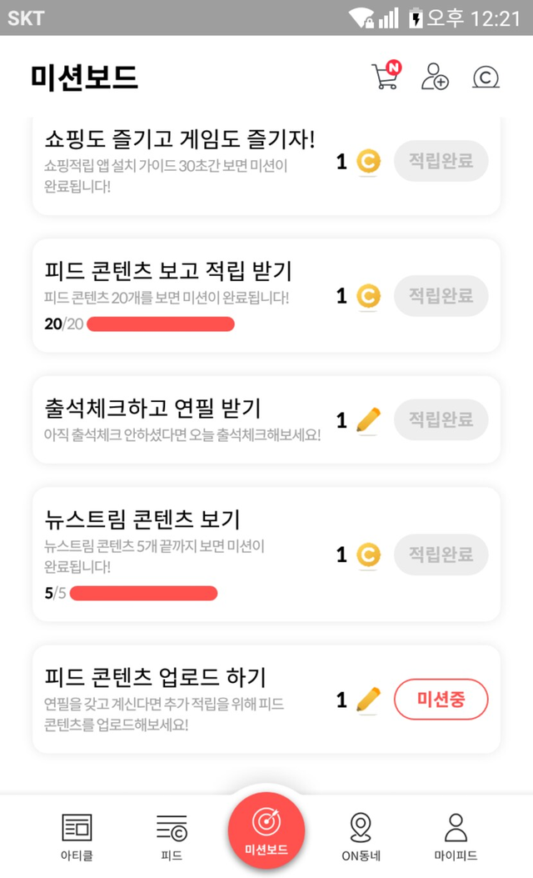Open the shopping cart icon
Screen dimensions: 533x878
385,76
